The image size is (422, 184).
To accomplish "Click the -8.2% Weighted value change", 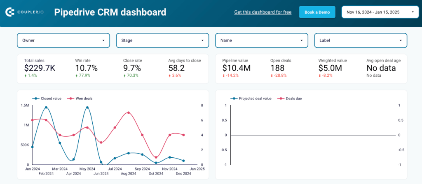I will tap(325, 76).
